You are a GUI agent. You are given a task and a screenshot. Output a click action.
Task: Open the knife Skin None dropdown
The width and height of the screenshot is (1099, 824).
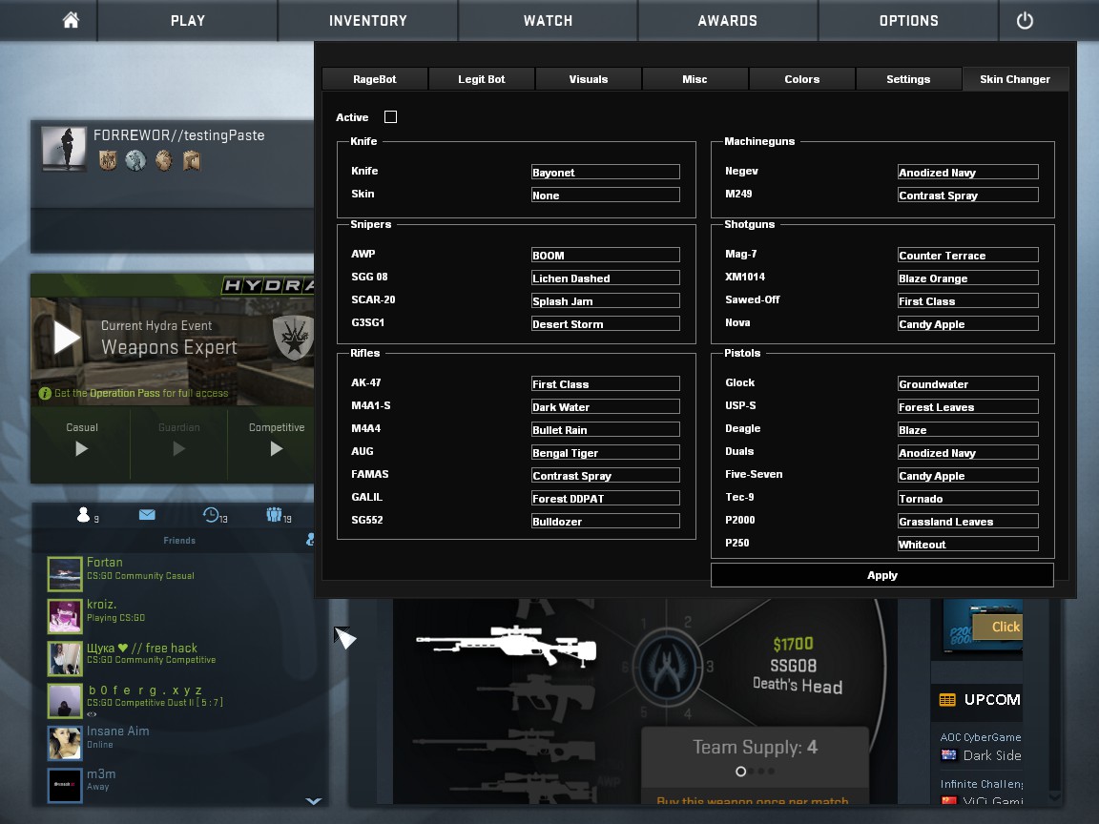tap(606, 195)
